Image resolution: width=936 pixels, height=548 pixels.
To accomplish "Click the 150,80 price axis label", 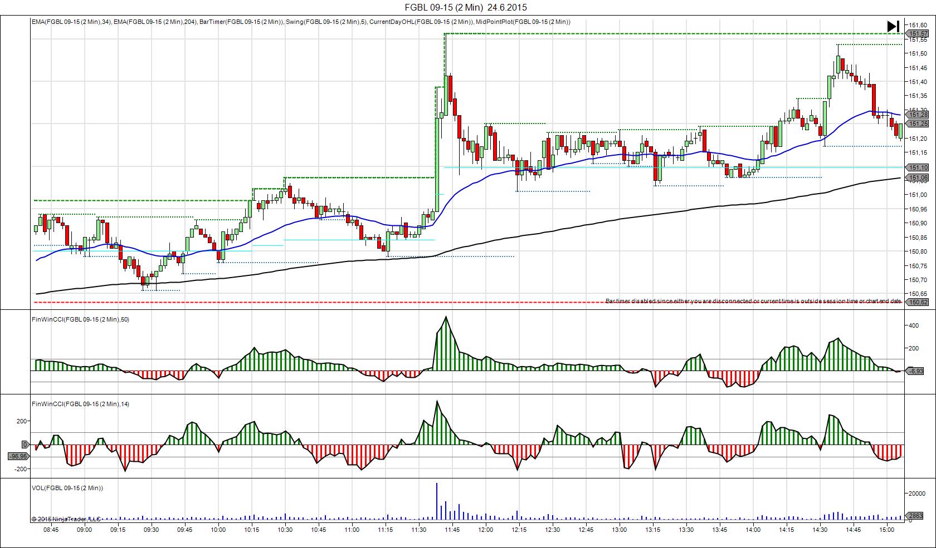I will 918,251.
